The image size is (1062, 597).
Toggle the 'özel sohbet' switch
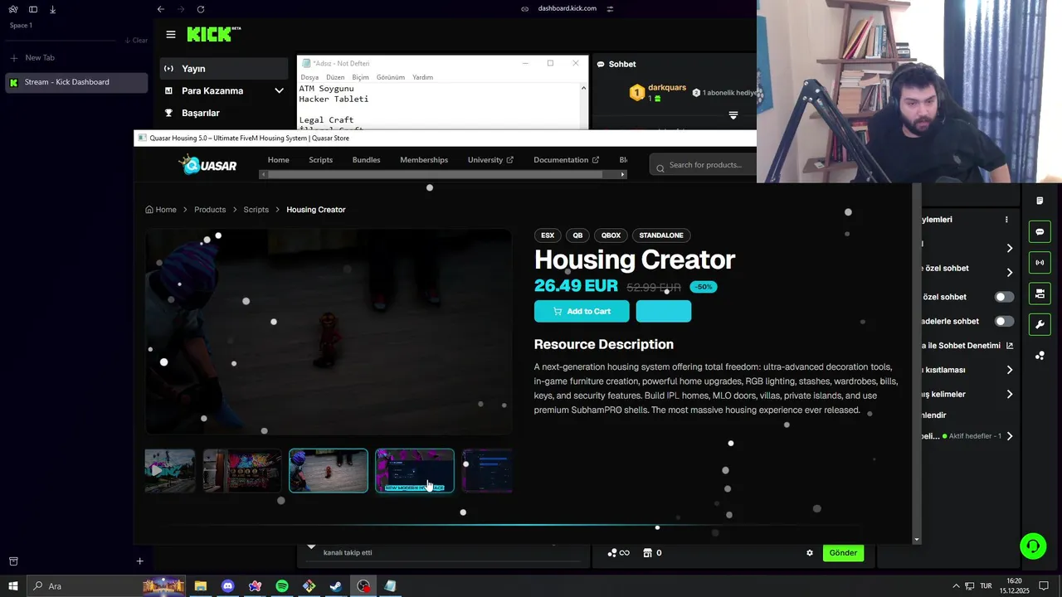(x=1004, y=297)
